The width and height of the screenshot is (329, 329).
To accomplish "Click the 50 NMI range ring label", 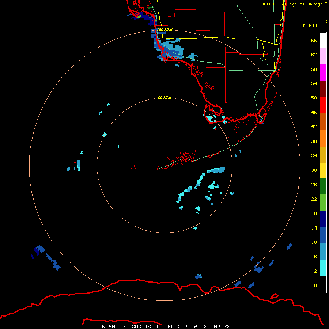I will pyautogui.click(x=164, y=98).
